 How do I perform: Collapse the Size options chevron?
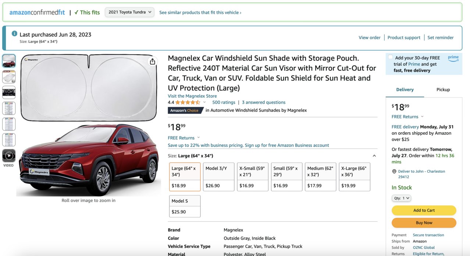click(x=374, y=156)
